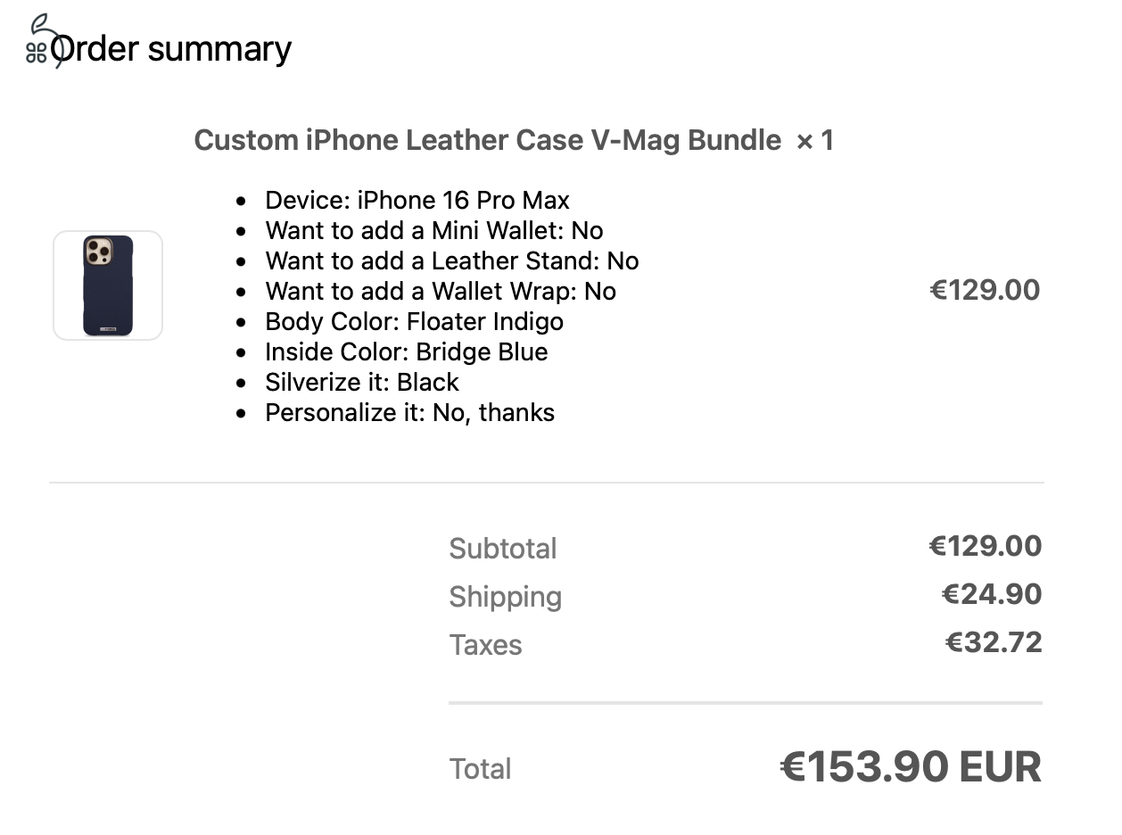Open Custom iPhone Leather Case V-Mag Bundle title

(487, 140)
